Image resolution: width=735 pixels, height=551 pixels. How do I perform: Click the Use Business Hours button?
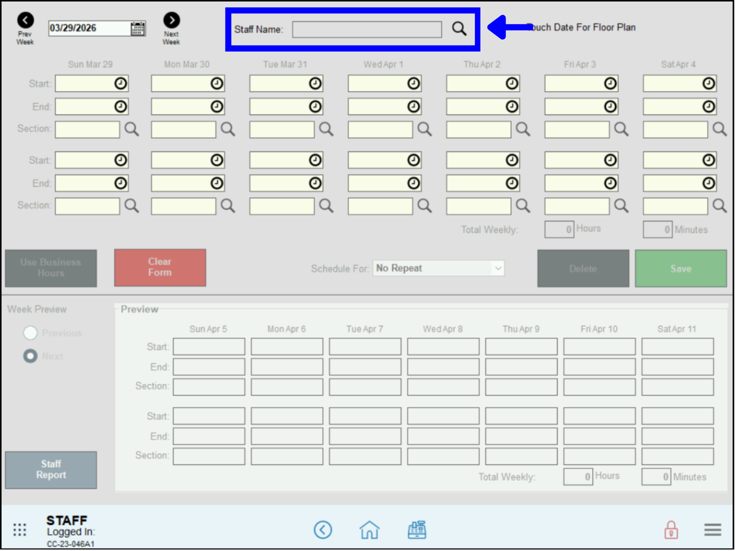(x=51, y=268)
